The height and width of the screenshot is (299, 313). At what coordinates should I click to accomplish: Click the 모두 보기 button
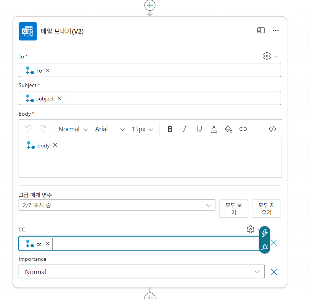(x=234, y=208)
